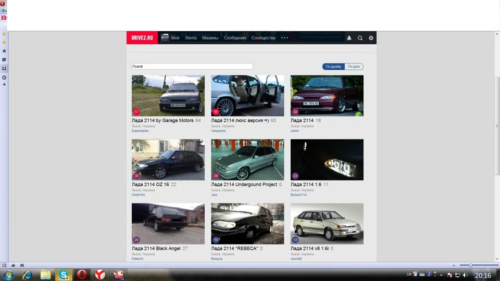Screen dimensions: 500x281
Task: Click the car avatar next to Моё
Action: pyautogui.click(x=165, y=37)
